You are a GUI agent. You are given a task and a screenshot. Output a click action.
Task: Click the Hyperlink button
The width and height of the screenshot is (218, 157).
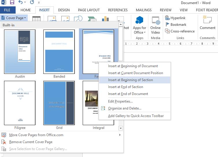click(x=175, y=18)
